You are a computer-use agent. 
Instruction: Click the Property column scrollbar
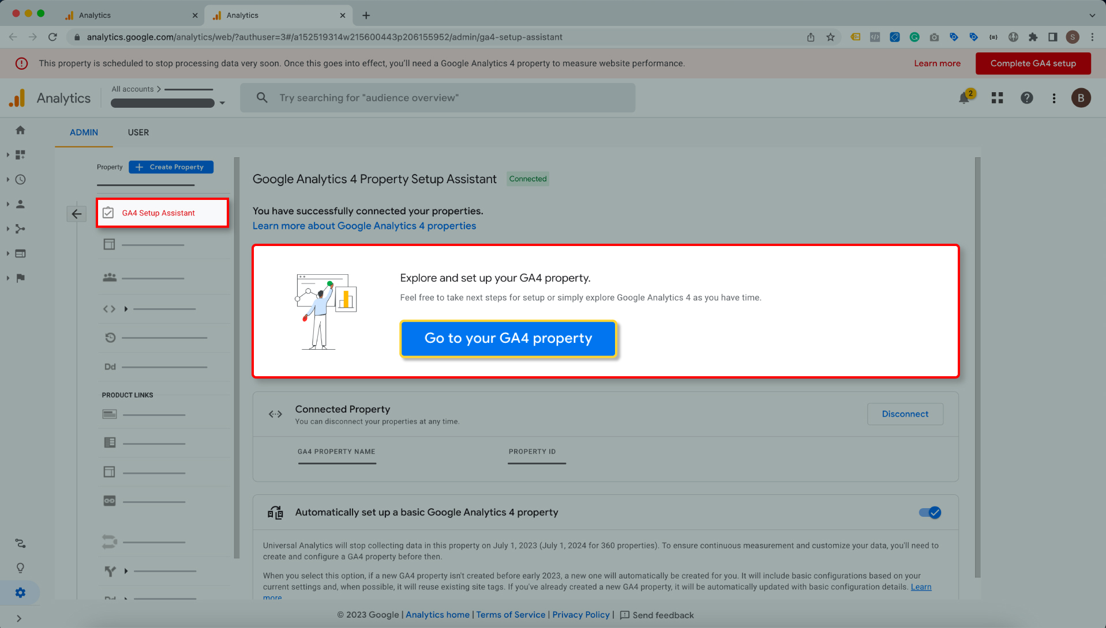coord(237,357)
